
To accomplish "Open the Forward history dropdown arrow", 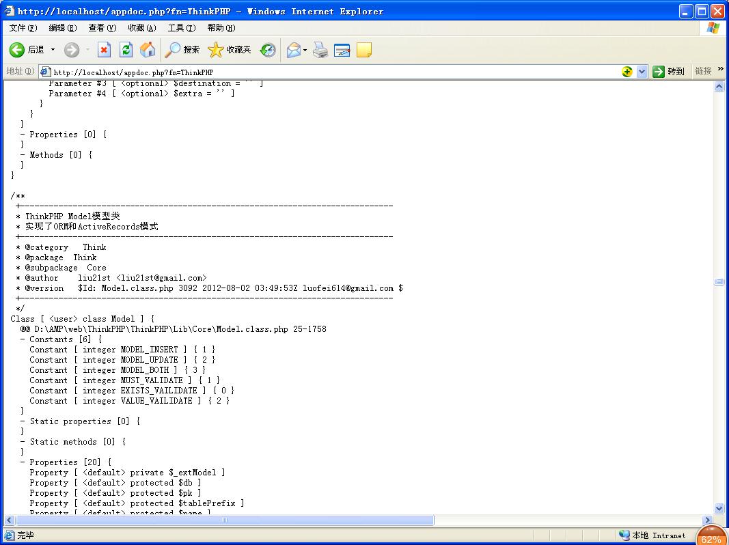I will coord(87,50).
